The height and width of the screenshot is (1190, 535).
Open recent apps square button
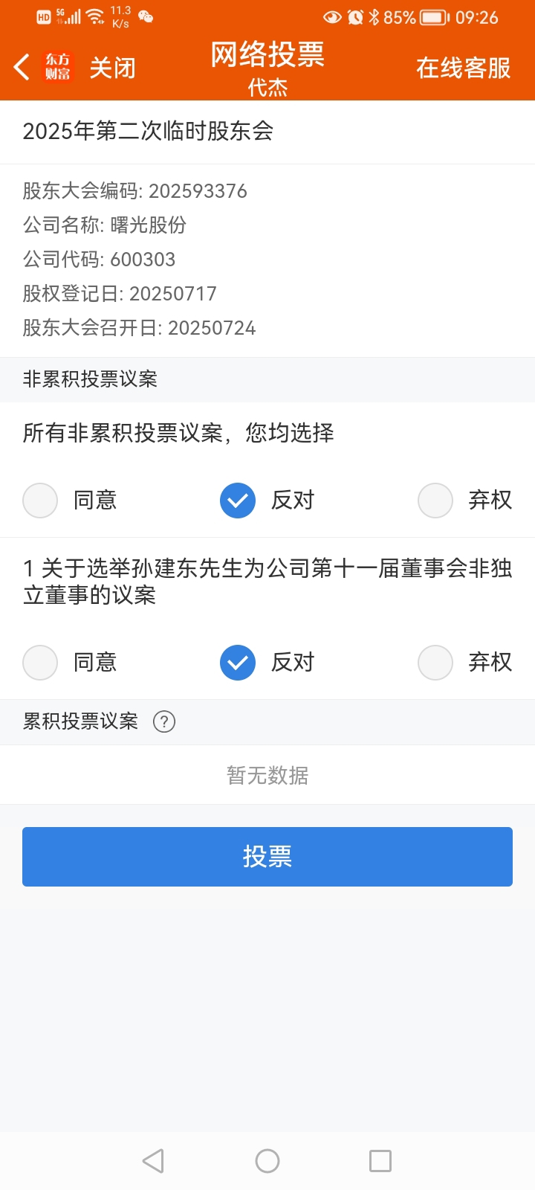[x=380, y=1161]
